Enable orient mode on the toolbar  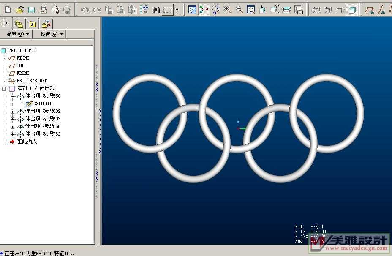(215, 10)
